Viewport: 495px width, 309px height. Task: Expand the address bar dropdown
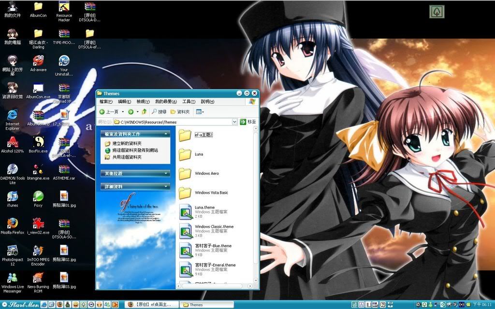pos(234,122)
